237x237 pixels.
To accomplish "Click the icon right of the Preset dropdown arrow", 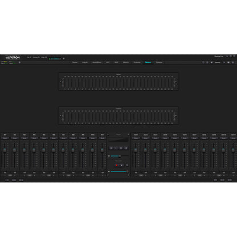I will [228, 63].
